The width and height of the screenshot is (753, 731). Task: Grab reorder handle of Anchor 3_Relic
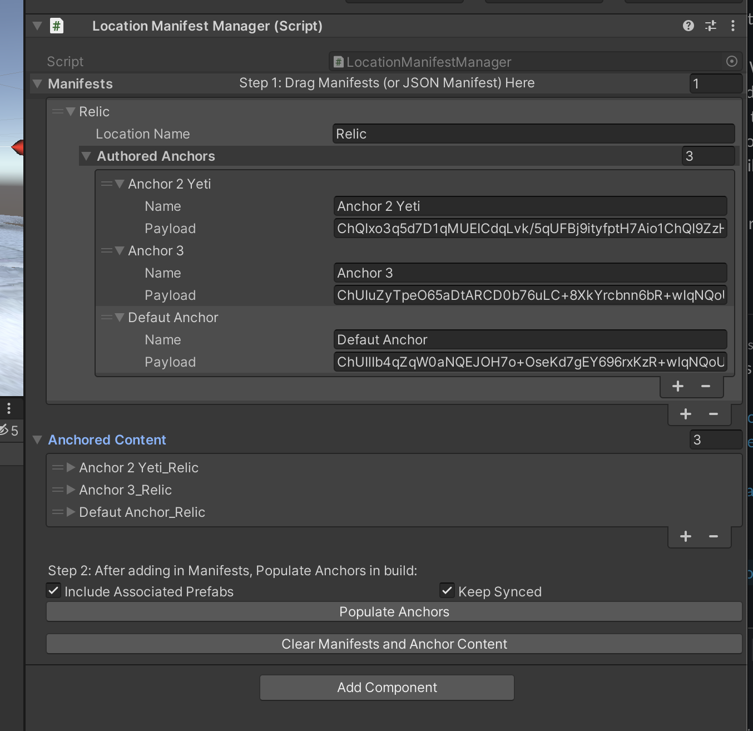coord(57,490)
